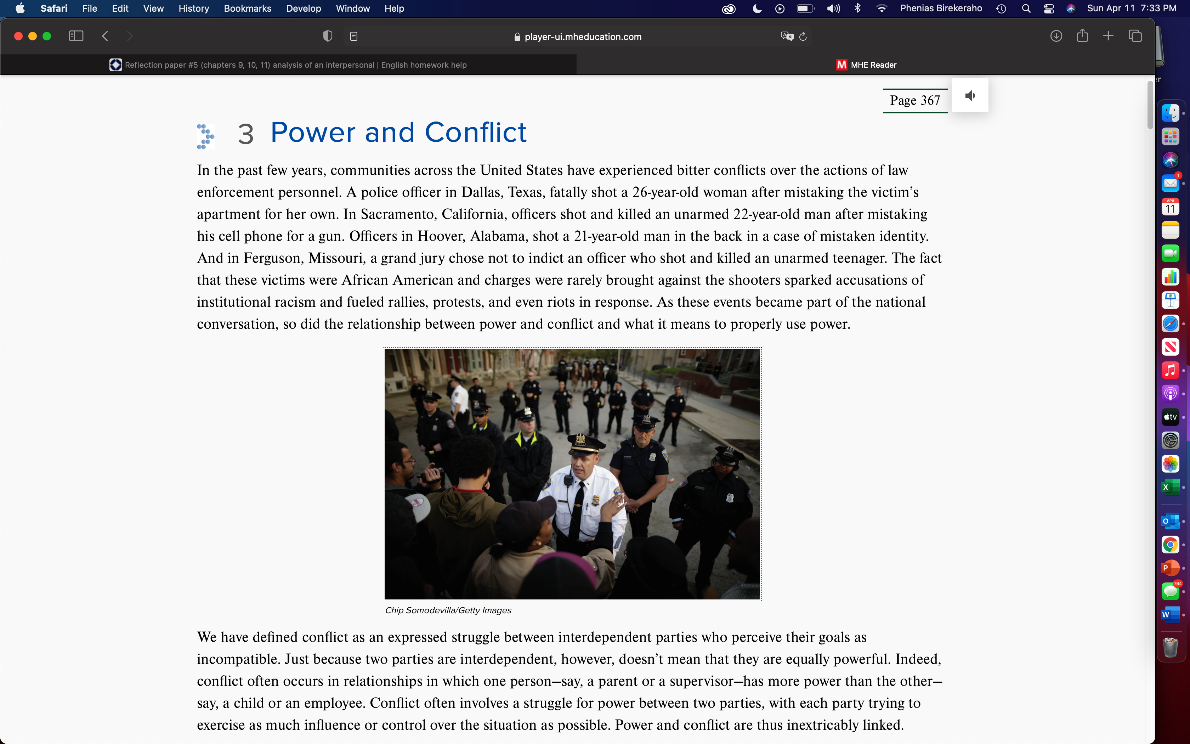Open Bluetooth status in the menu bar
This screenshot has height=744, width=1190.
857,9
